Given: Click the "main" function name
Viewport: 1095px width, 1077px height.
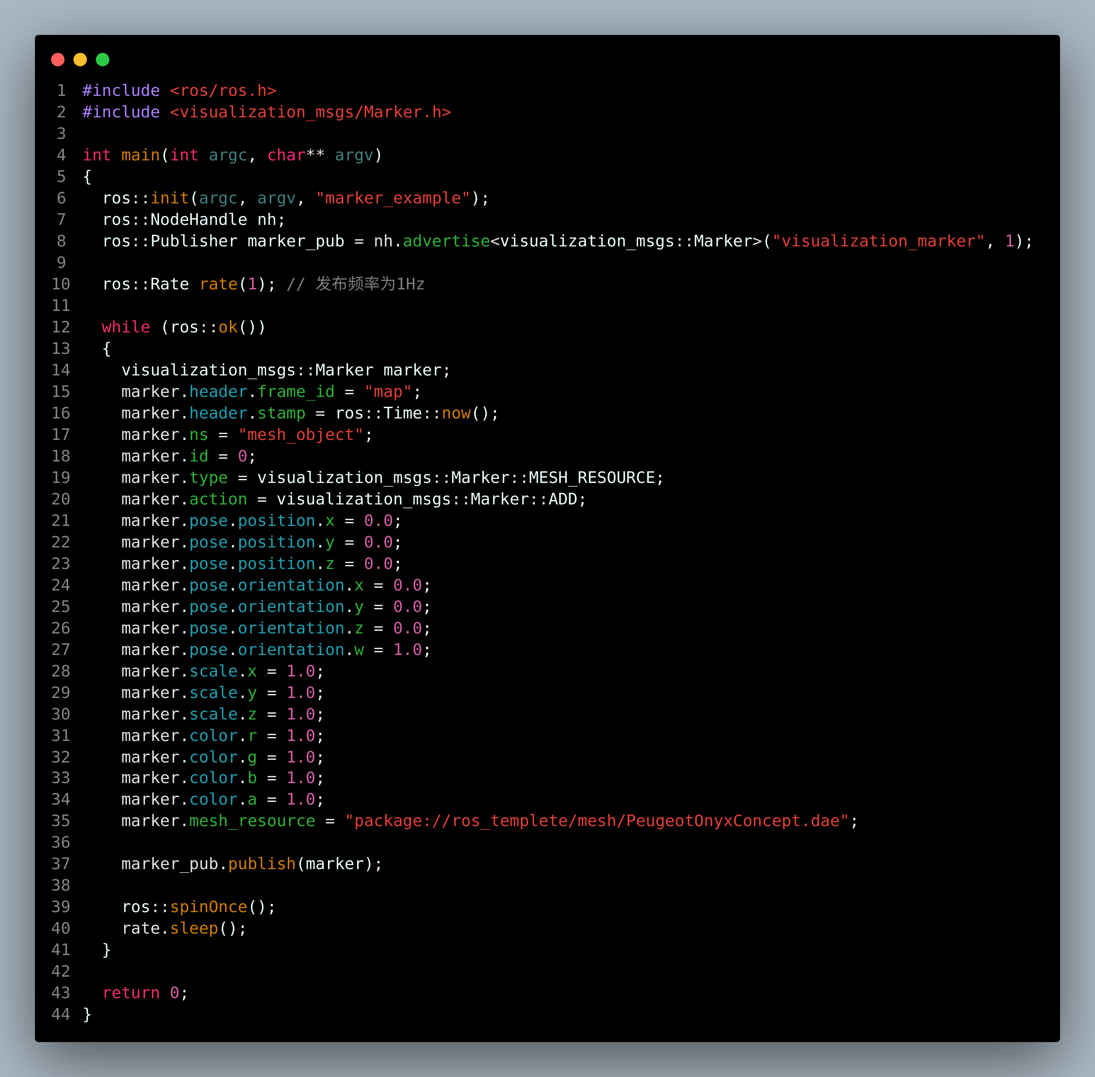Looking at the screenshot, I should pyautogui.click(x=140, y=155).
